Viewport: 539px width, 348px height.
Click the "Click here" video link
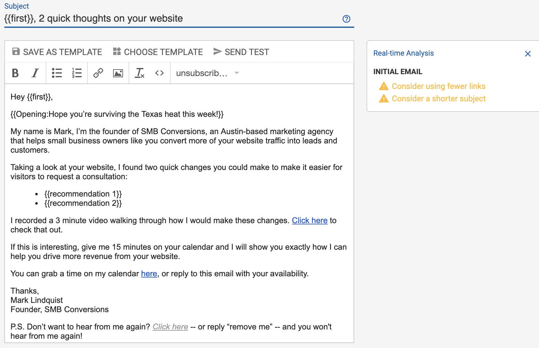309,221
